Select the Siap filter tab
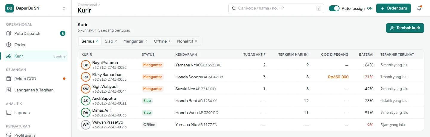 [111, 41]
